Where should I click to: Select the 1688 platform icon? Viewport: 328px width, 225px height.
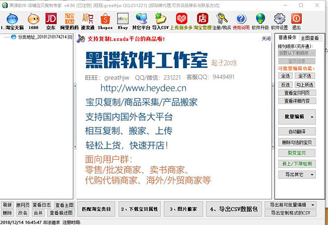[33, 19]
